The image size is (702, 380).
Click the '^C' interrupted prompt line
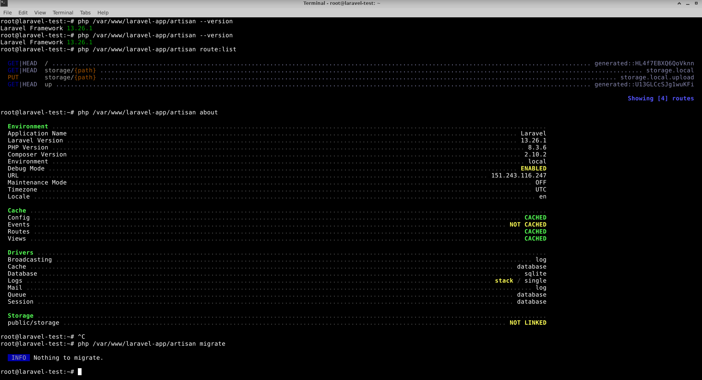[x=43, y=337]
